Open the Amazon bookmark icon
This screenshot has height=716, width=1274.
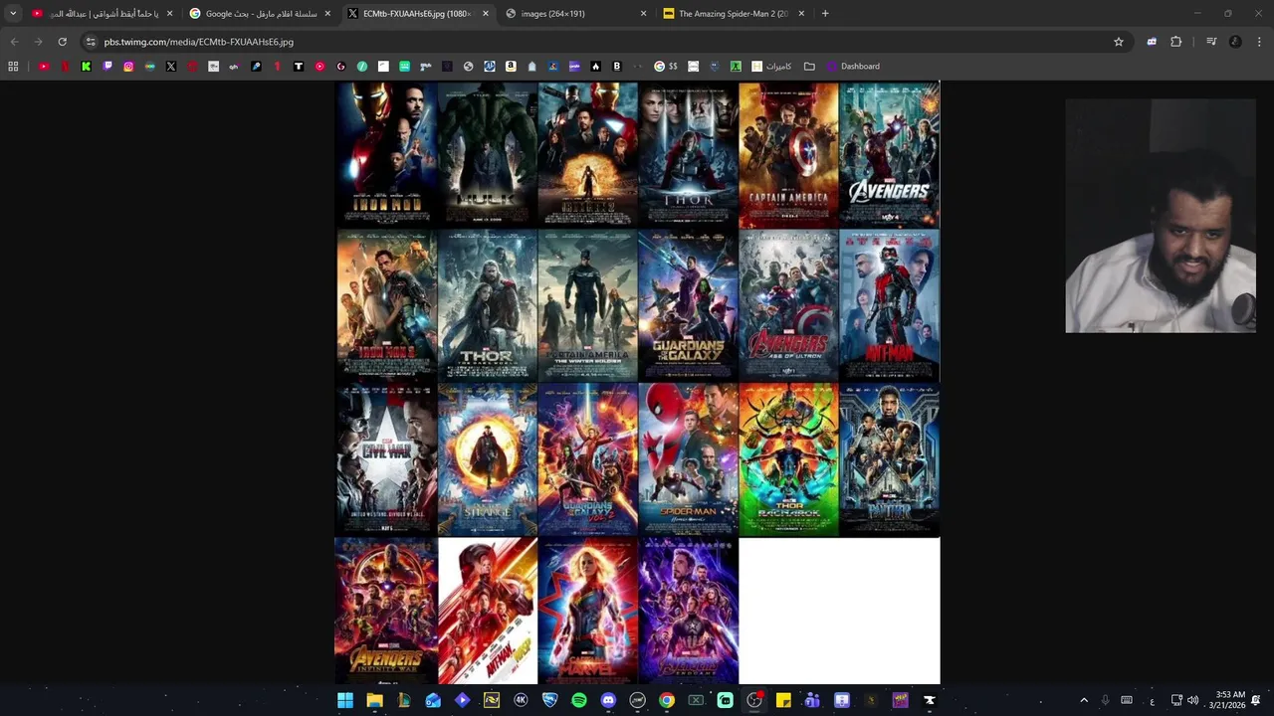pyautogui.click(x=511, y=67)
